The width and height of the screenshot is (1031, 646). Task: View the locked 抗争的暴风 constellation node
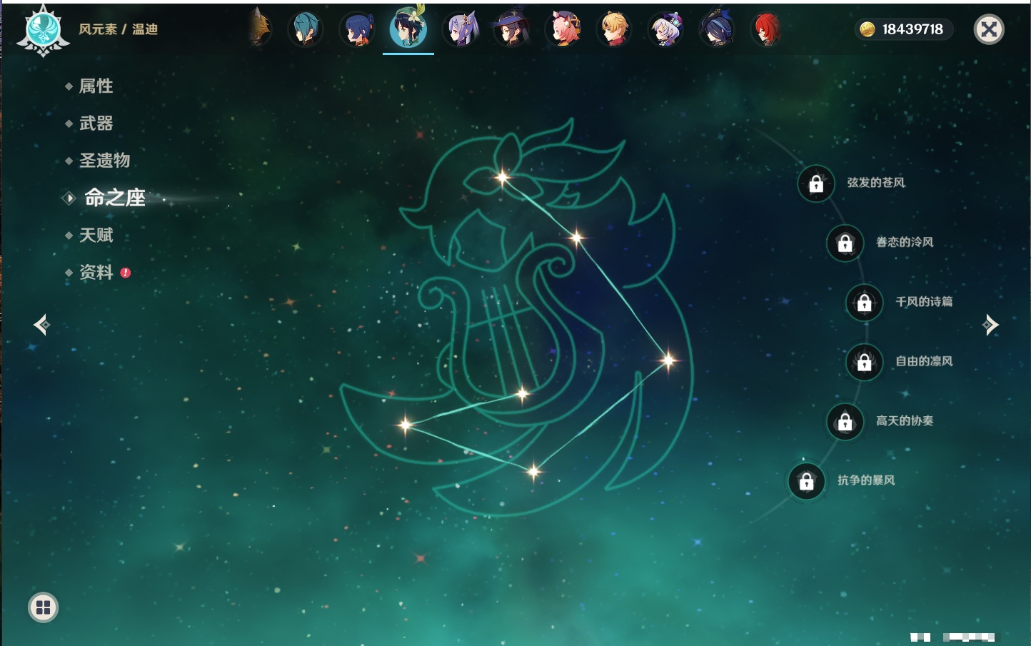[807, 481]
